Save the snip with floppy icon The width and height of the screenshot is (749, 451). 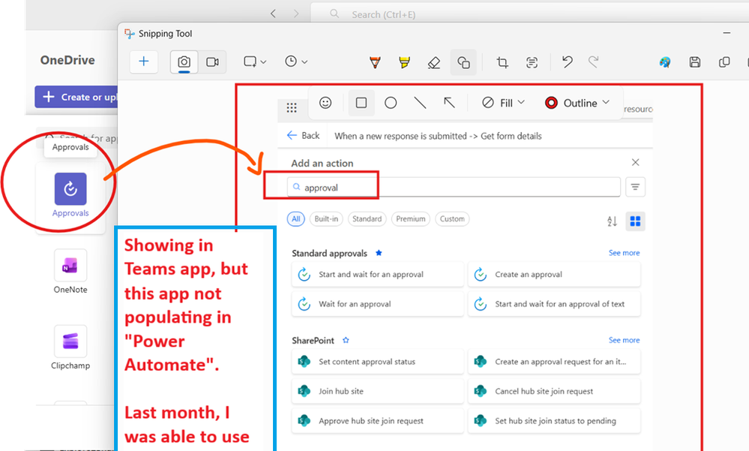pos(694,62)
